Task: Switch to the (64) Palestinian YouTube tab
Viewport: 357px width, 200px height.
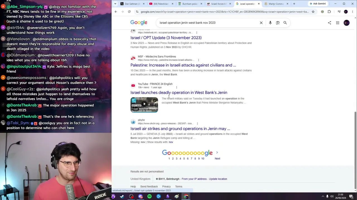Action: 161,4
